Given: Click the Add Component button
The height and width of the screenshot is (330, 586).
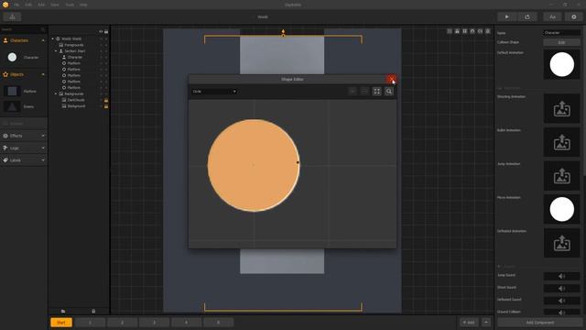Looking at the screenshot, I should coord(540,323).
